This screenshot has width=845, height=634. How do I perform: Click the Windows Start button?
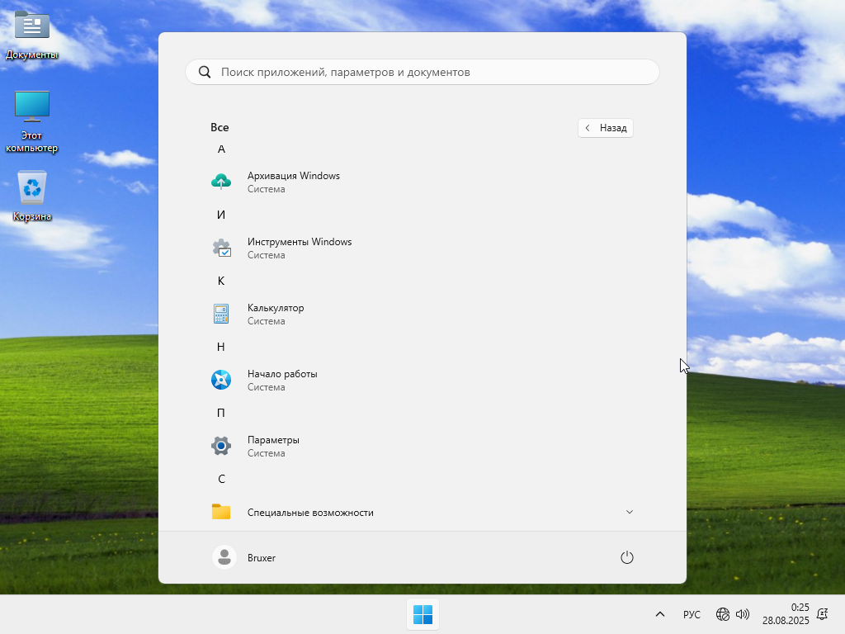coord(422,614)
